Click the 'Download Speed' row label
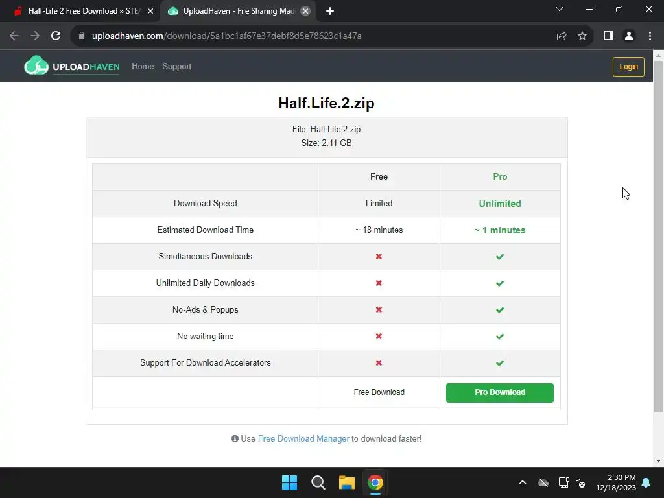664x498 pixels. tap(206, 203)
